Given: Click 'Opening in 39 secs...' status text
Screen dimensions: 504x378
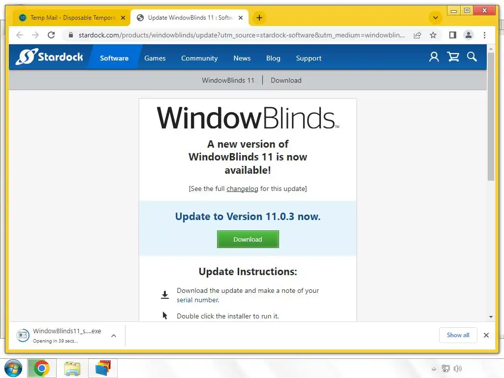Looking at the screenshot, I should click(x=55, y=341).
